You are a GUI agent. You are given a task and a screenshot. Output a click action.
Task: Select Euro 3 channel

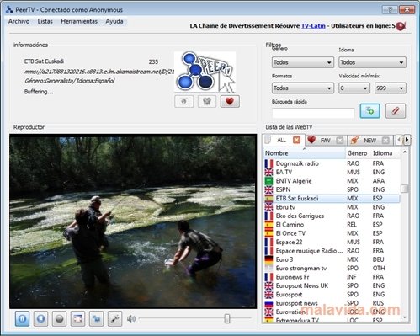pyautogui.click(x=332, y=259)
